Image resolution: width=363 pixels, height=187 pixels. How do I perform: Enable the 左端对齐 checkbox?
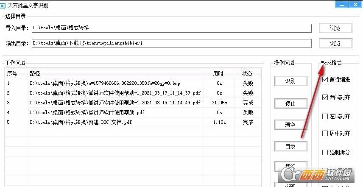(x=325, y=116)
